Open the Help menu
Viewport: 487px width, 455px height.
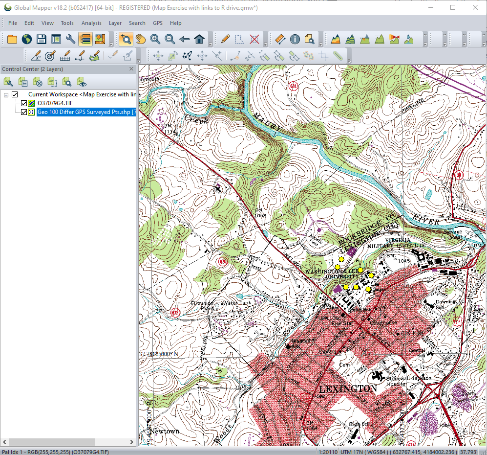175,23
